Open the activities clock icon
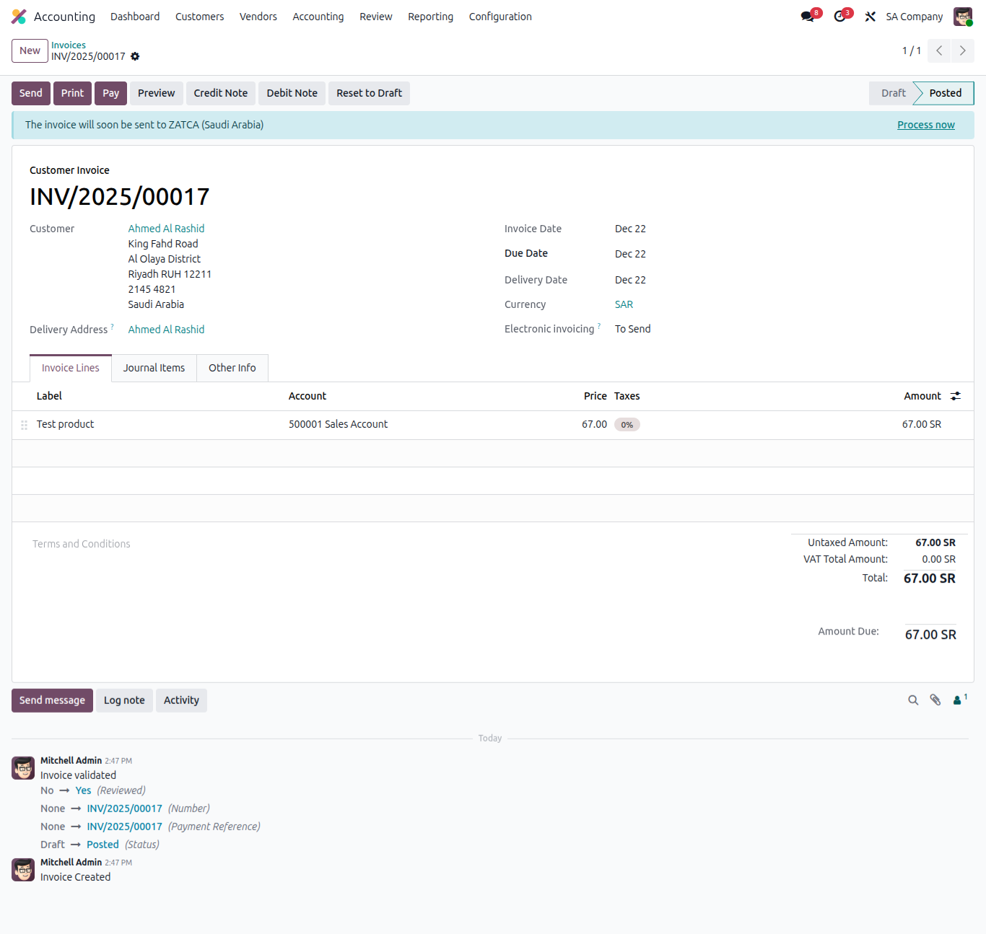986x934 pixels. click(x=840, y=17)
